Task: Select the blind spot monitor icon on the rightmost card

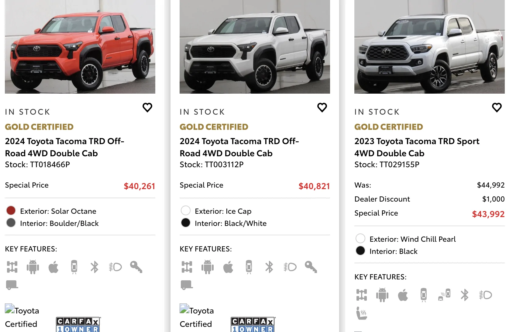Action: [x=444, y=294]
